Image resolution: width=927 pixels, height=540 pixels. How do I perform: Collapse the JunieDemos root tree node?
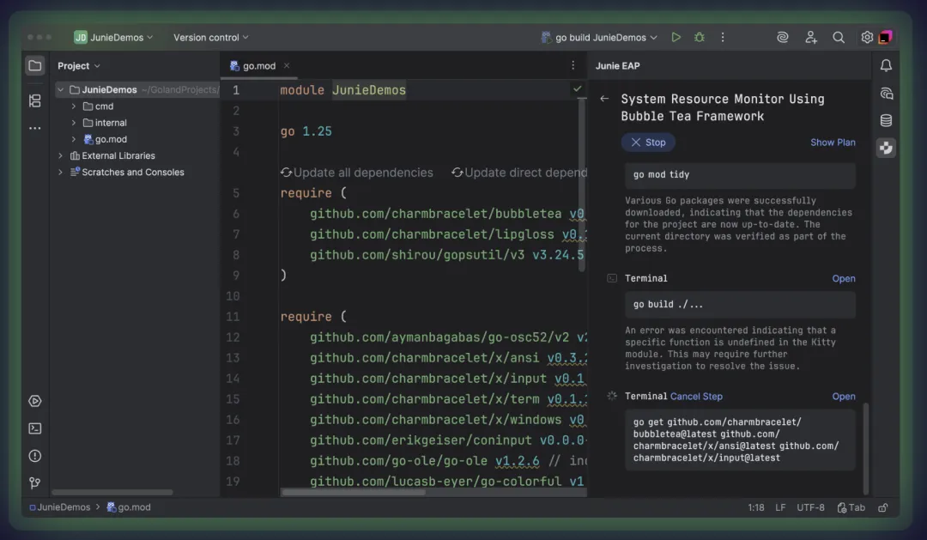pyautogui.click(x=60, y=90)
